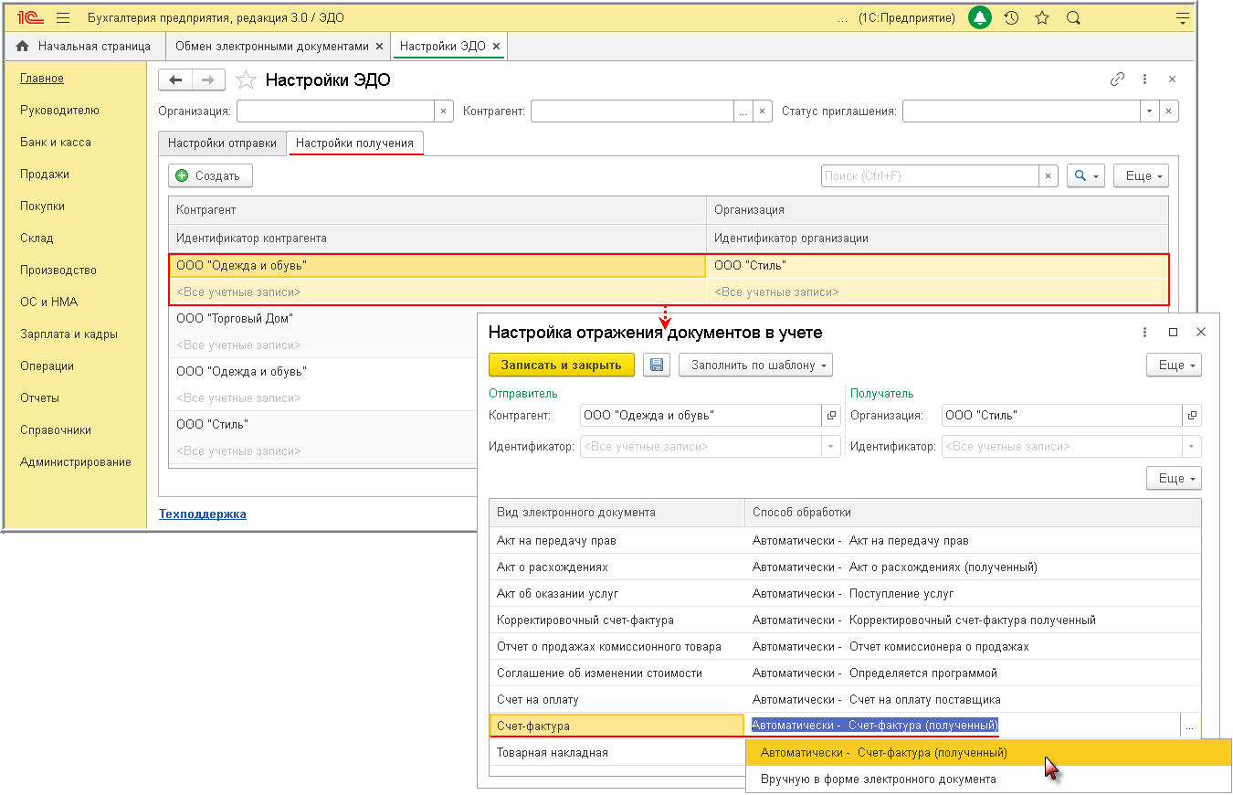The width and height of the screenshot is (1233, 795).
Task: Open the history clock icon
Action: pyautogui.click(x=1011, y=17)
